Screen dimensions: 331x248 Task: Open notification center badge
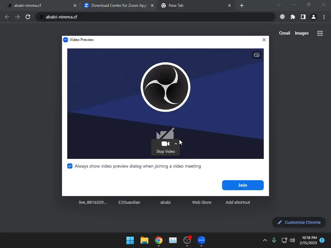pyautogui.click(x=322, y=240)
